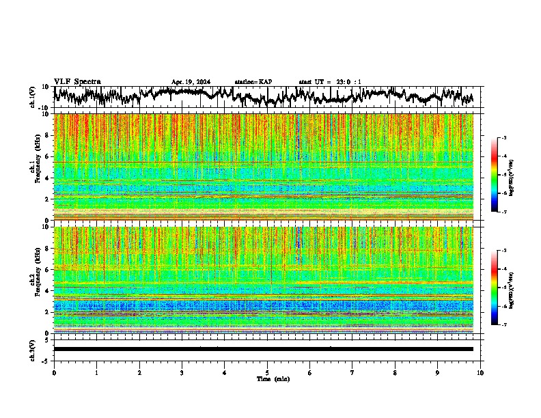
Task: Click time axis tick label "2"
Action: coord(139,373)
